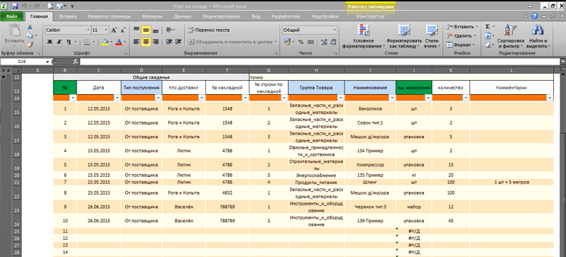566x257 pixels.
Task: Click the Font color A icon
Action: tap(118, 42)
